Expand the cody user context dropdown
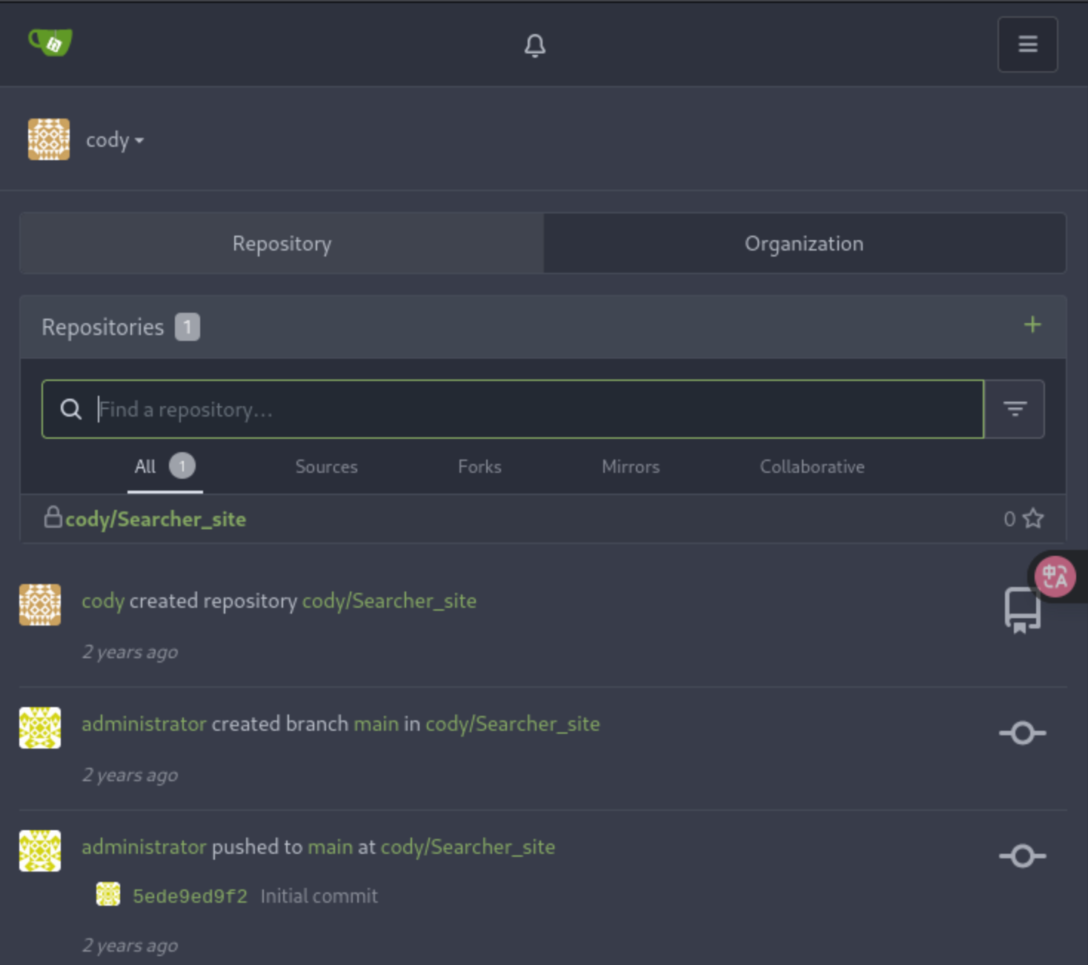 pyautogui.click(x=115, y=140)
